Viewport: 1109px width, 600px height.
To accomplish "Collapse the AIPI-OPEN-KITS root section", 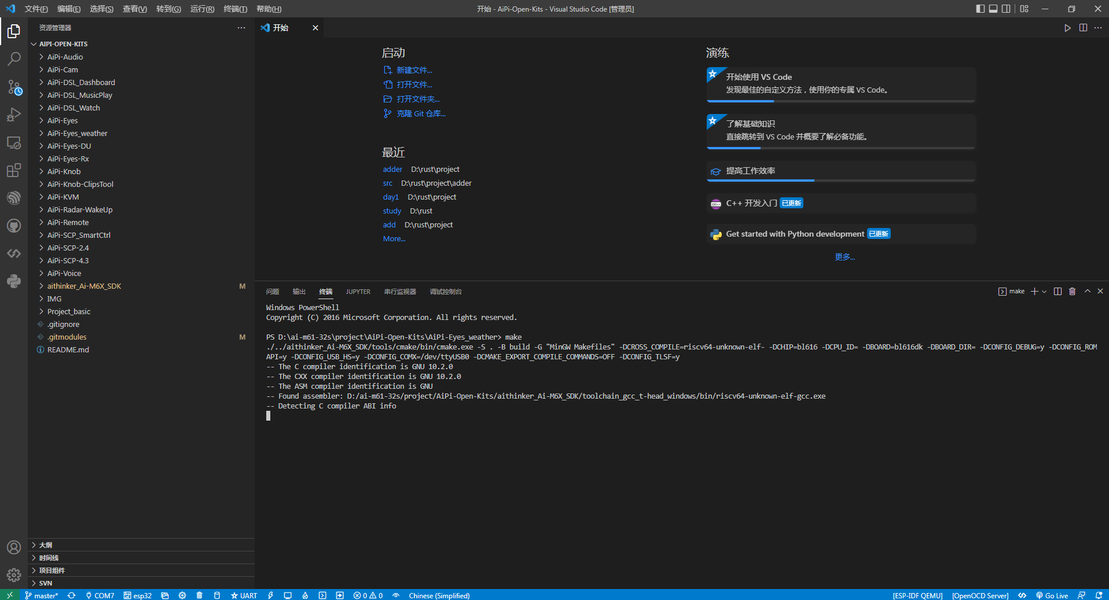I will (141, 44).
